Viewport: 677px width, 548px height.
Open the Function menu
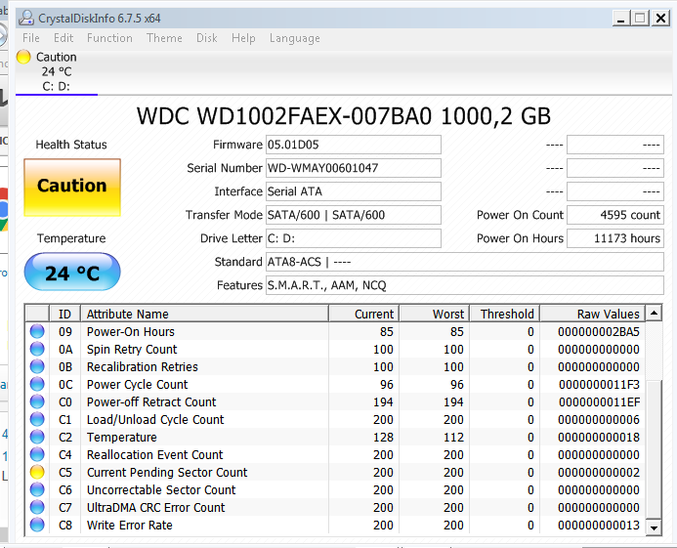[x=109, y=38]
